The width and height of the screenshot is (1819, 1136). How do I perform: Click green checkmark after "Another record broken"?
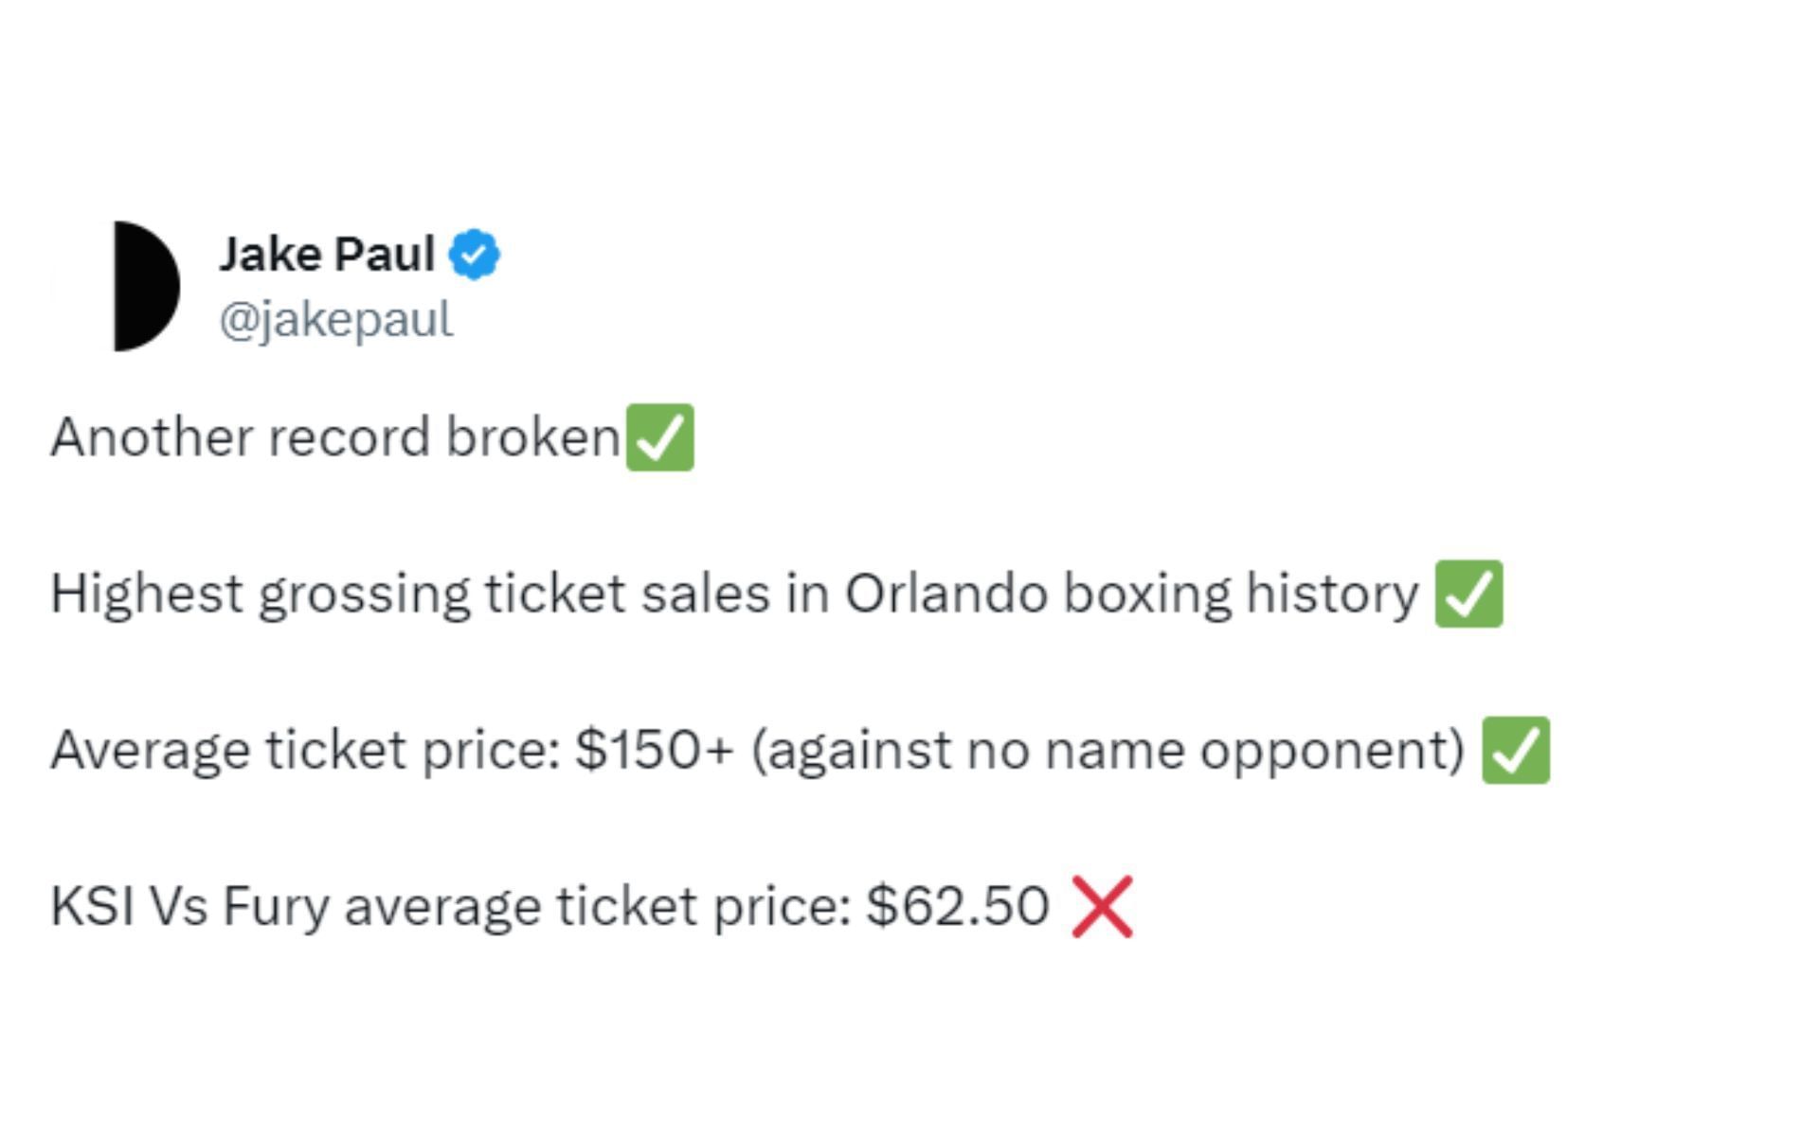pos(660,437)
